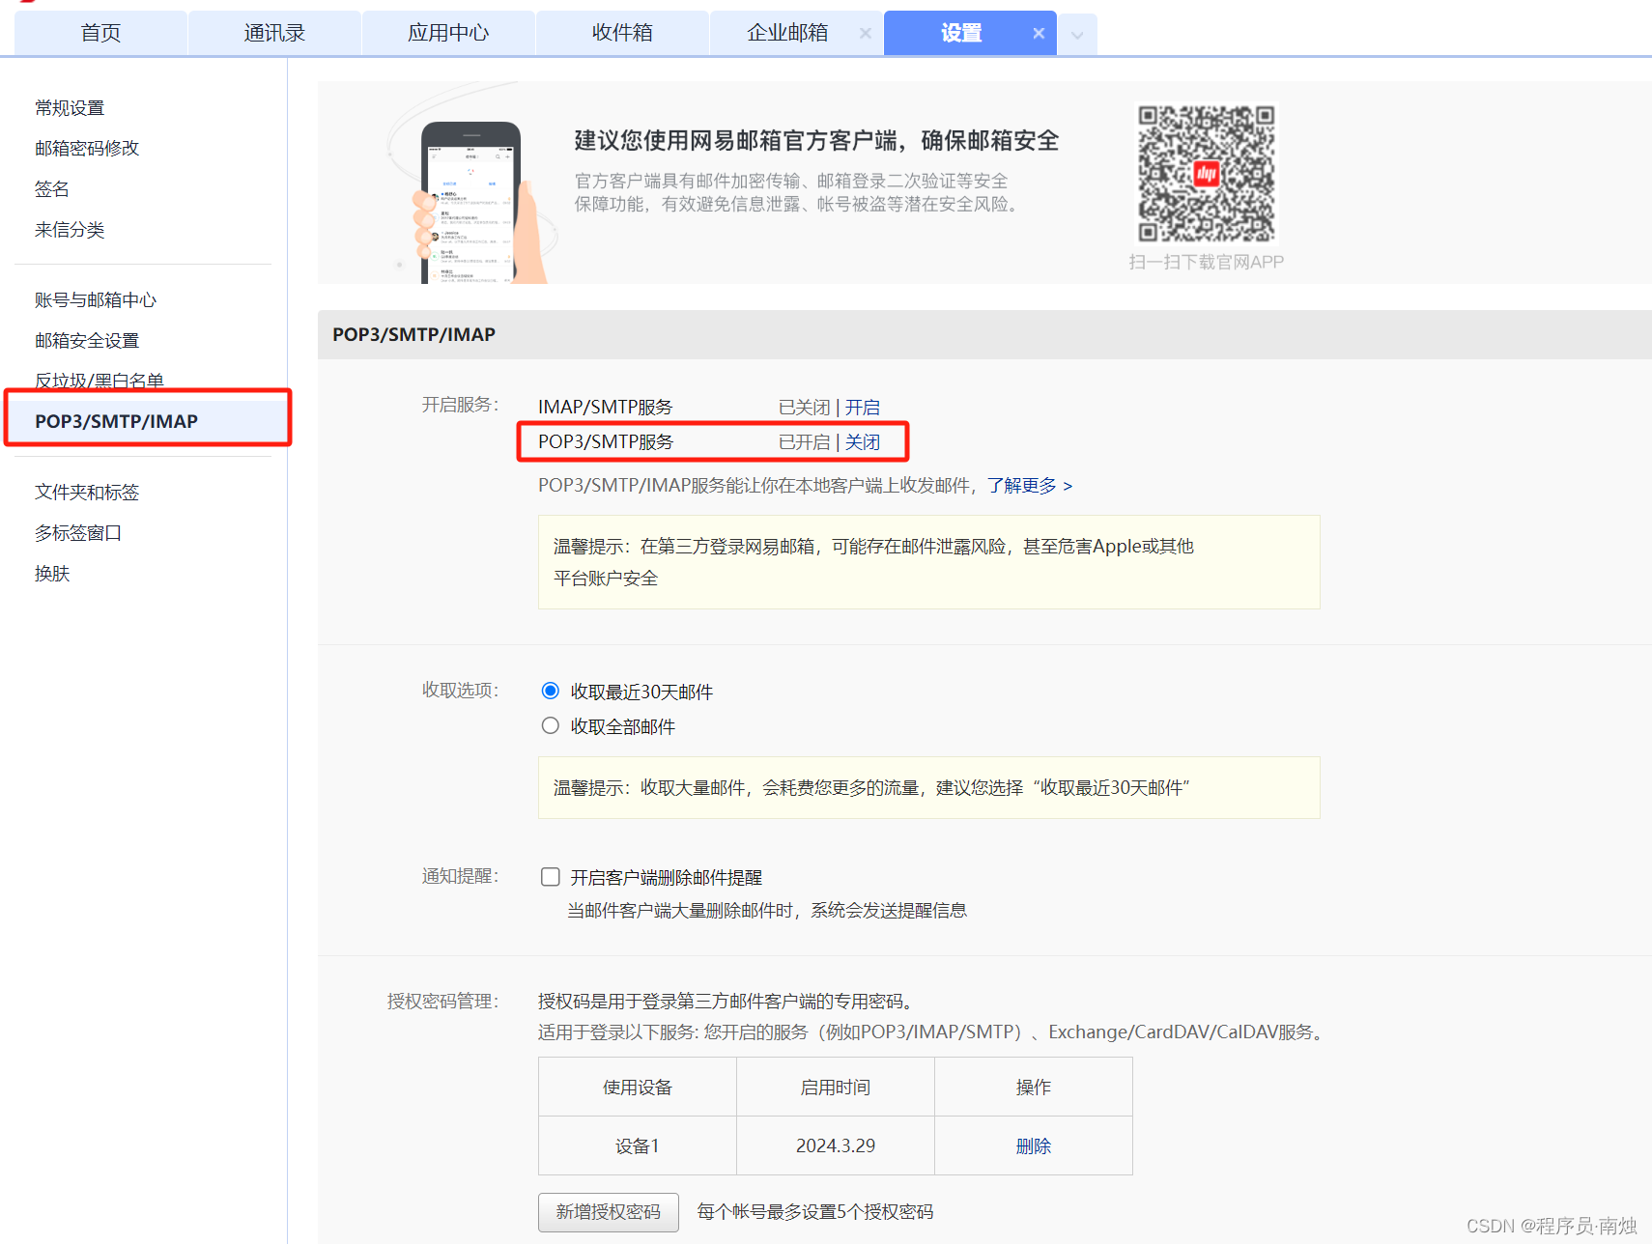Click the POP3/SMTP/IMAP section heading
The image size is (1652, 1244).
point(413,334)
